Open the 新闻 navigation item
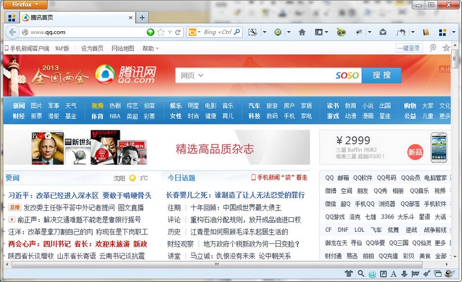 click(19, 106)
